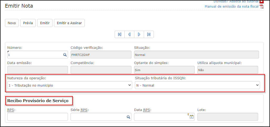Open Natureza da operação dropdown
Viewport: 270px width, 127px height.
70,85
